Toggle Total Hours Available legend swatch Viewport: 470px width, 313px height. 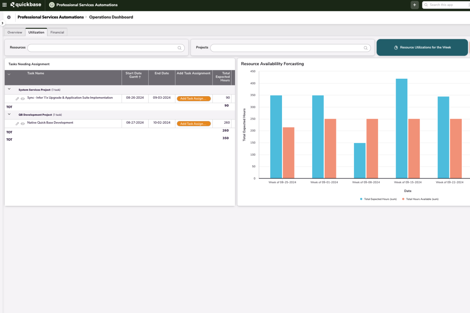(403, 199)
